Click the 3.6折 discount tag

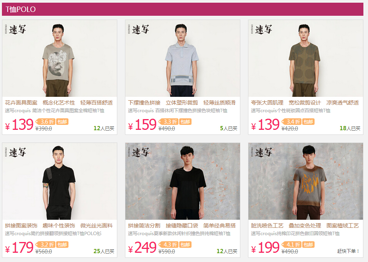[x=45, y=122]
